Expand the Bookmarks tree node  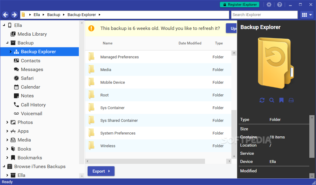click(x=7, y=157)
